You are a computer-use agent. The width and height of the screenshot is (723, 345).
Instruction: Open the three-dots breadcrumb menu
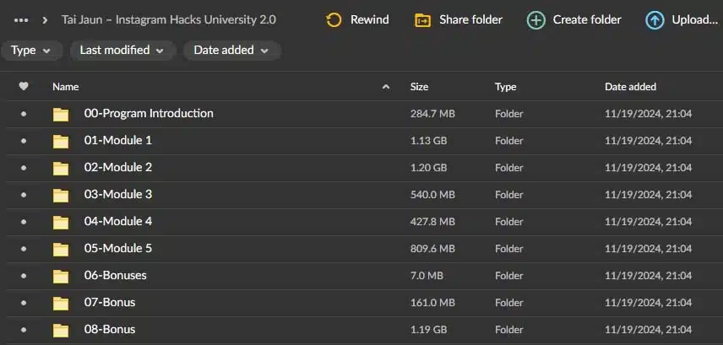pos(21,20)
